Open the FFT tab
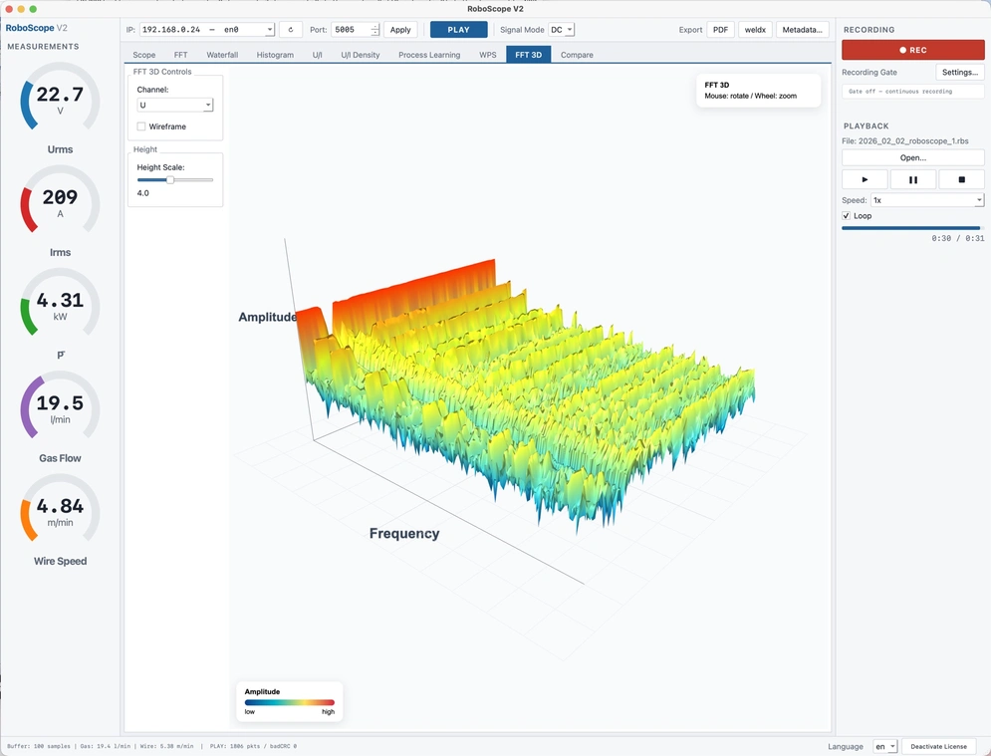This screenshot has width=991, height=756. 180,55
